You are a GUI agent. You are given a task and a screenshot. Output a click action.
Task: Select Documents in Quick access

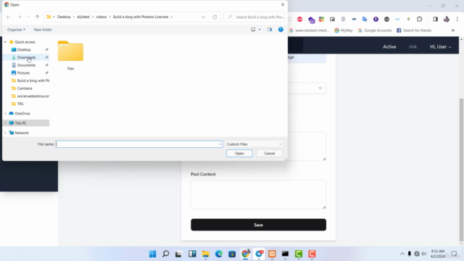click(26, 65)
